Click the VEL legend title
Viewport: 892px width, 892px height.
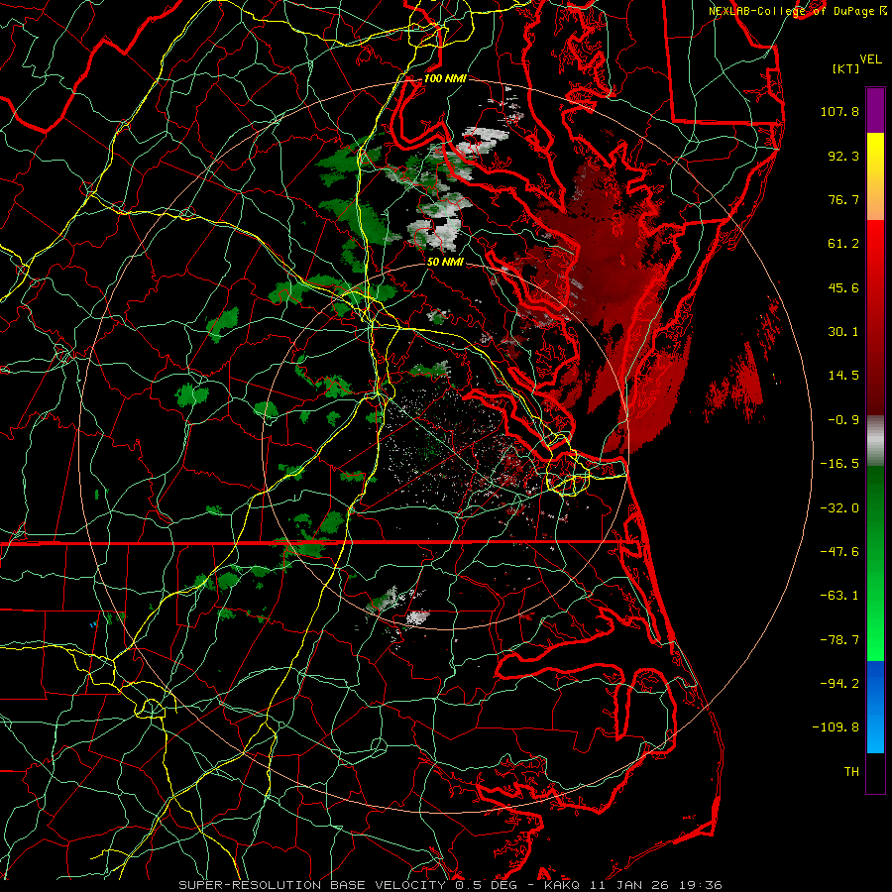pyautogui.click(x=870, y=59)
